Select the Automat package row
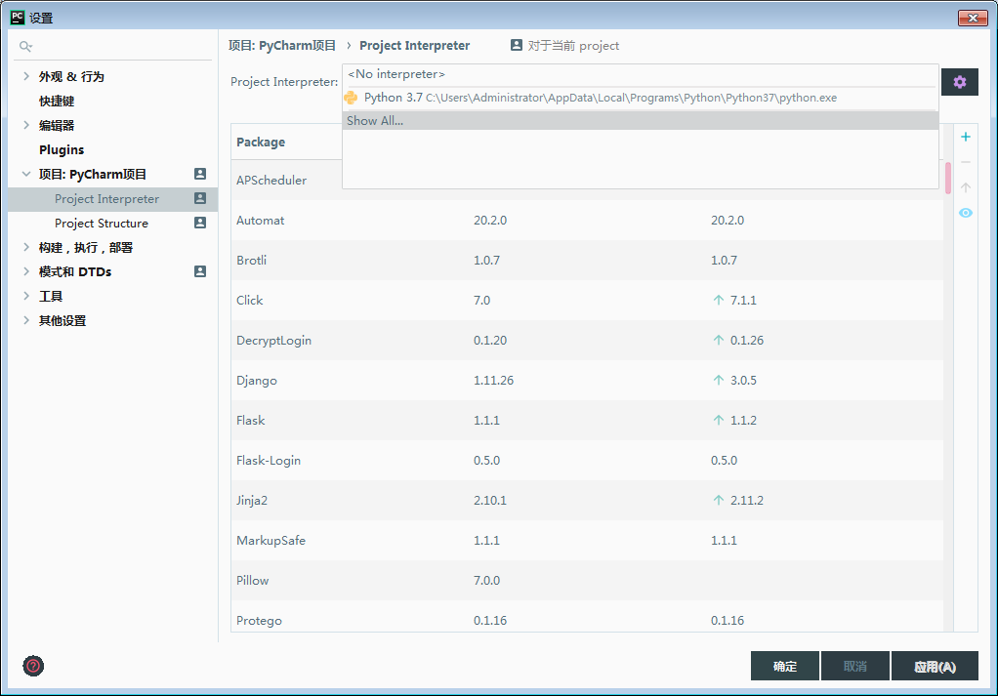The height and width of the screenshot is (696, 998). [x=587, y=221]
